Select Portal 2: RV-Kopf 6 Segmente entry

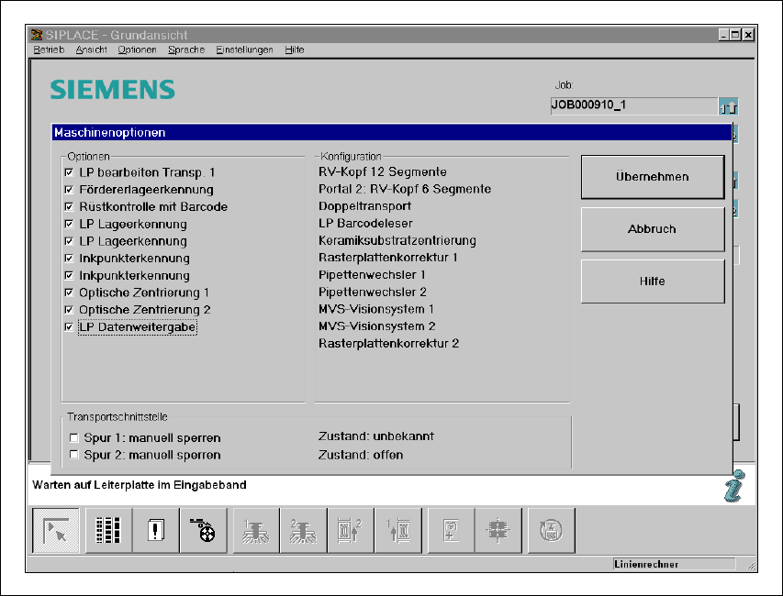click(x=405, y=189)
